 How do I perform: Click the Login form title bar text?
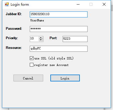(20, 5)
